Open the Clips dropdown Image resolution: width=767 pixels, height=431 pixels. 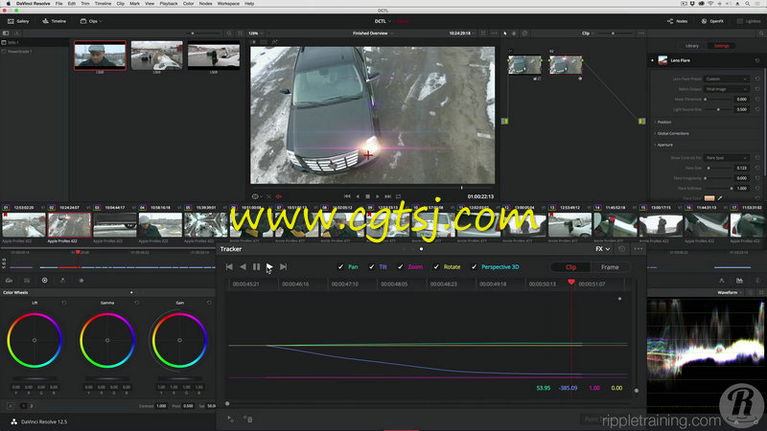coord(91,21)
